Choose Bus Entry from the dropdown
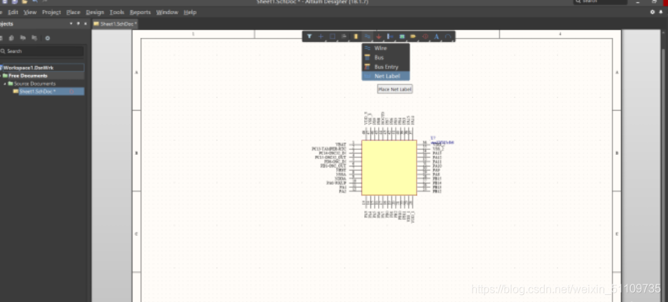The width and height of the screenshot is (668, 302). [386, 67]
